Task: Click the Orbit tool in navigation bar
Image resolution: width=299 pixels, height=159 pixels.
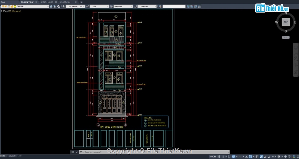Action: [x=296, y=66]
